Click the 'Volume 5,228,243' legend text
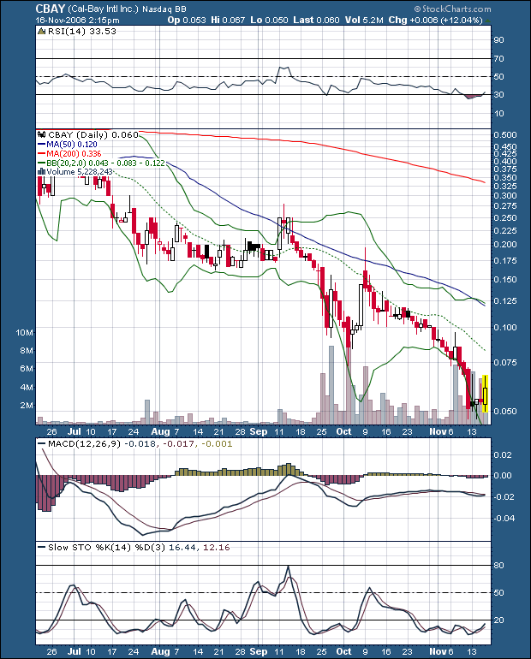The image size is (531, 659). [x=80, y=171]
